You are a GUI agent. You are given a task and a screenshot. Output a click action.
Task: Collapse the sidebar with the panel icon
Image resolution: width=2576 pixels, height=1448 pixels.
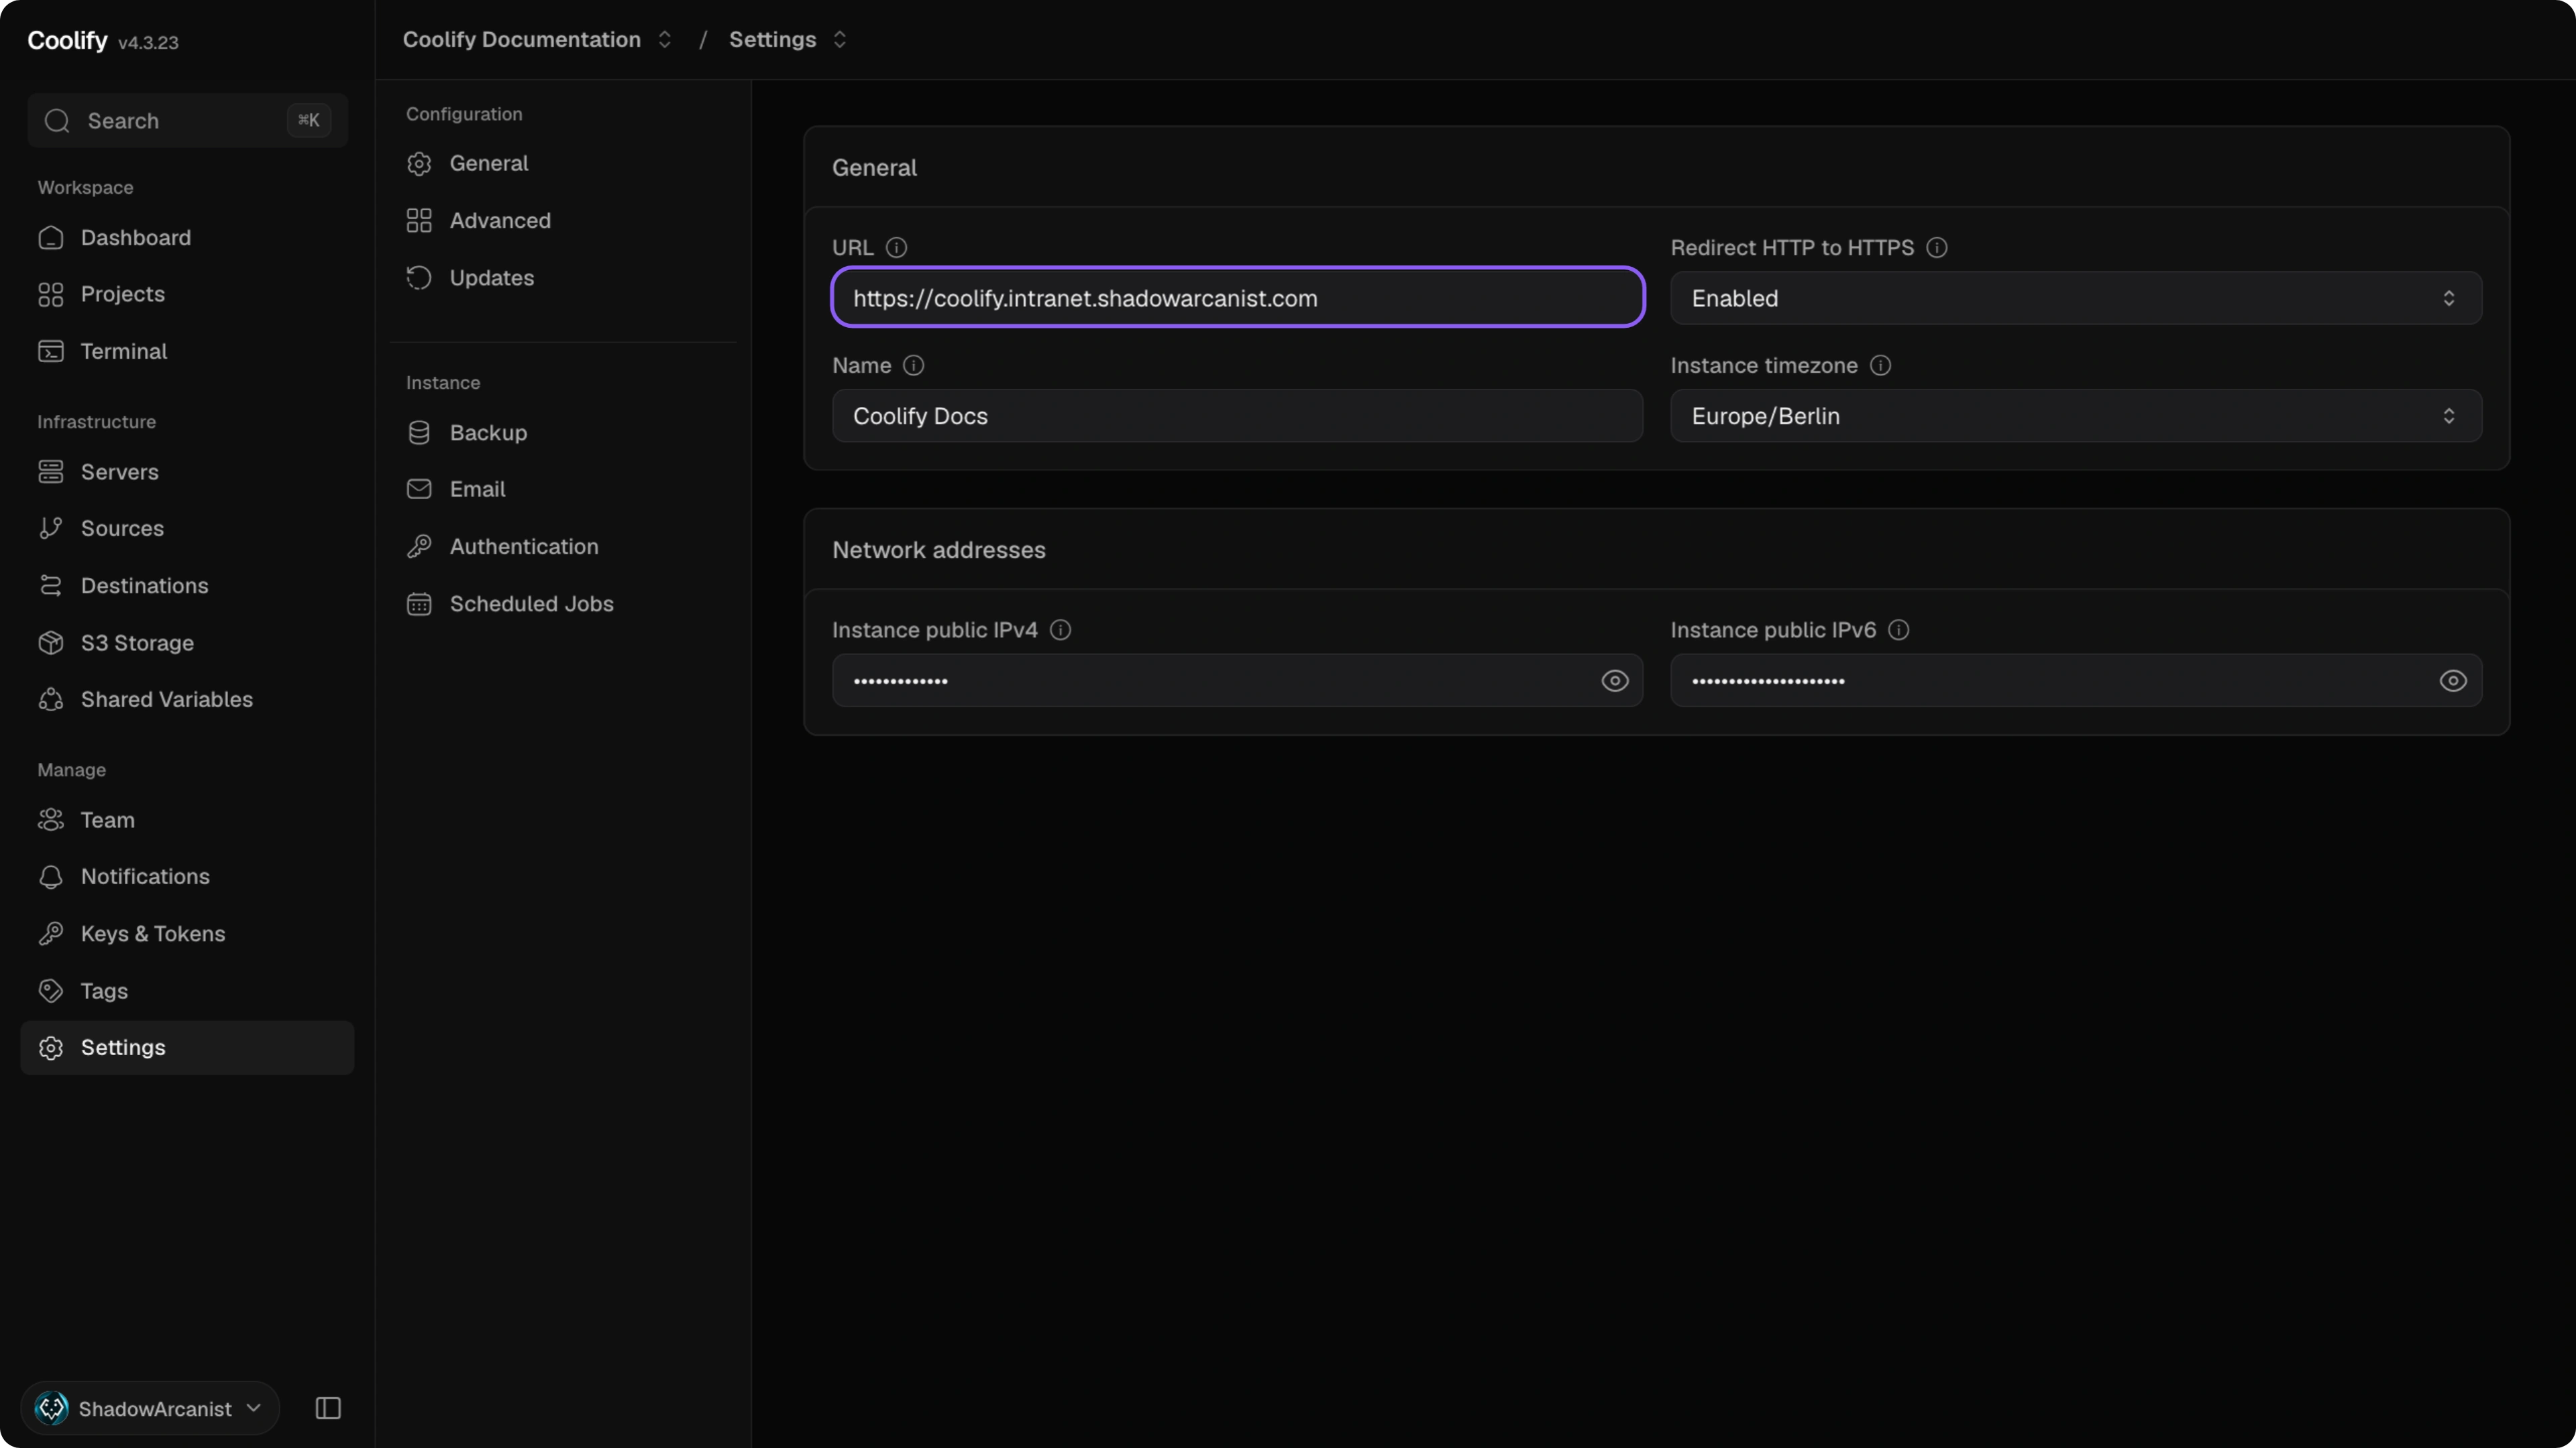click(x=328, y=1408)
